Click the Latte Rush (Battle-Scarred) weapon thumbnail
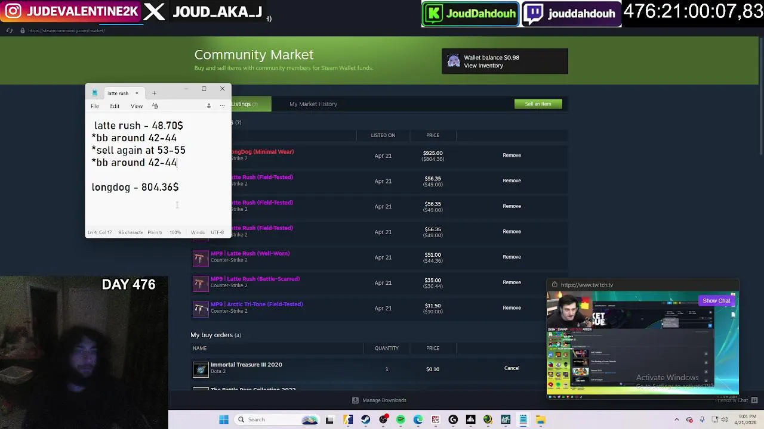This screenshot has width=764, height=429. pos(201,283)
